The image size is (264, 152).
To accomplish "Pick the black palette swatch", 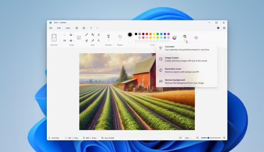I will tap(136, 34).
